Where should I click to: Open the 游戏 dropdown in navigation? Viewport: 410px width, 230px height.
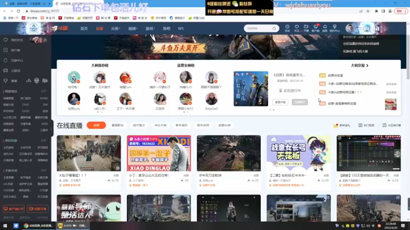(x=150, y=29)
